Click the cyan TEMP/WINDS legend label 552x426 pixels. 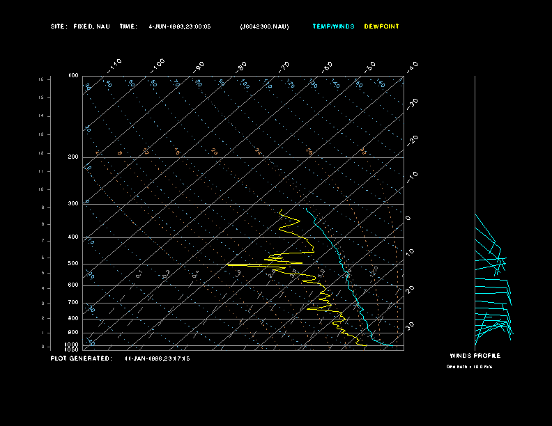(333, 26)
